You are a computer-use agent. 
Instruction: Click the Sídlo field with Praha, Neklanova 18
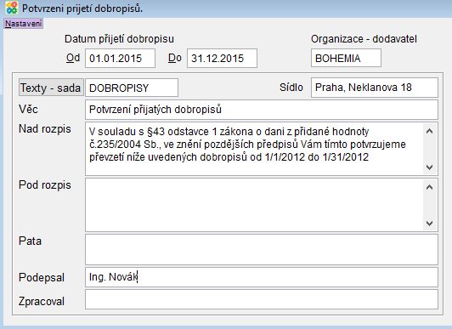pos(375,88)
